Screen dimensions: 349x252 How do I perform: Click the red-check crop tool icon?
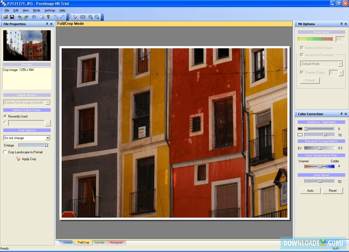75,17
